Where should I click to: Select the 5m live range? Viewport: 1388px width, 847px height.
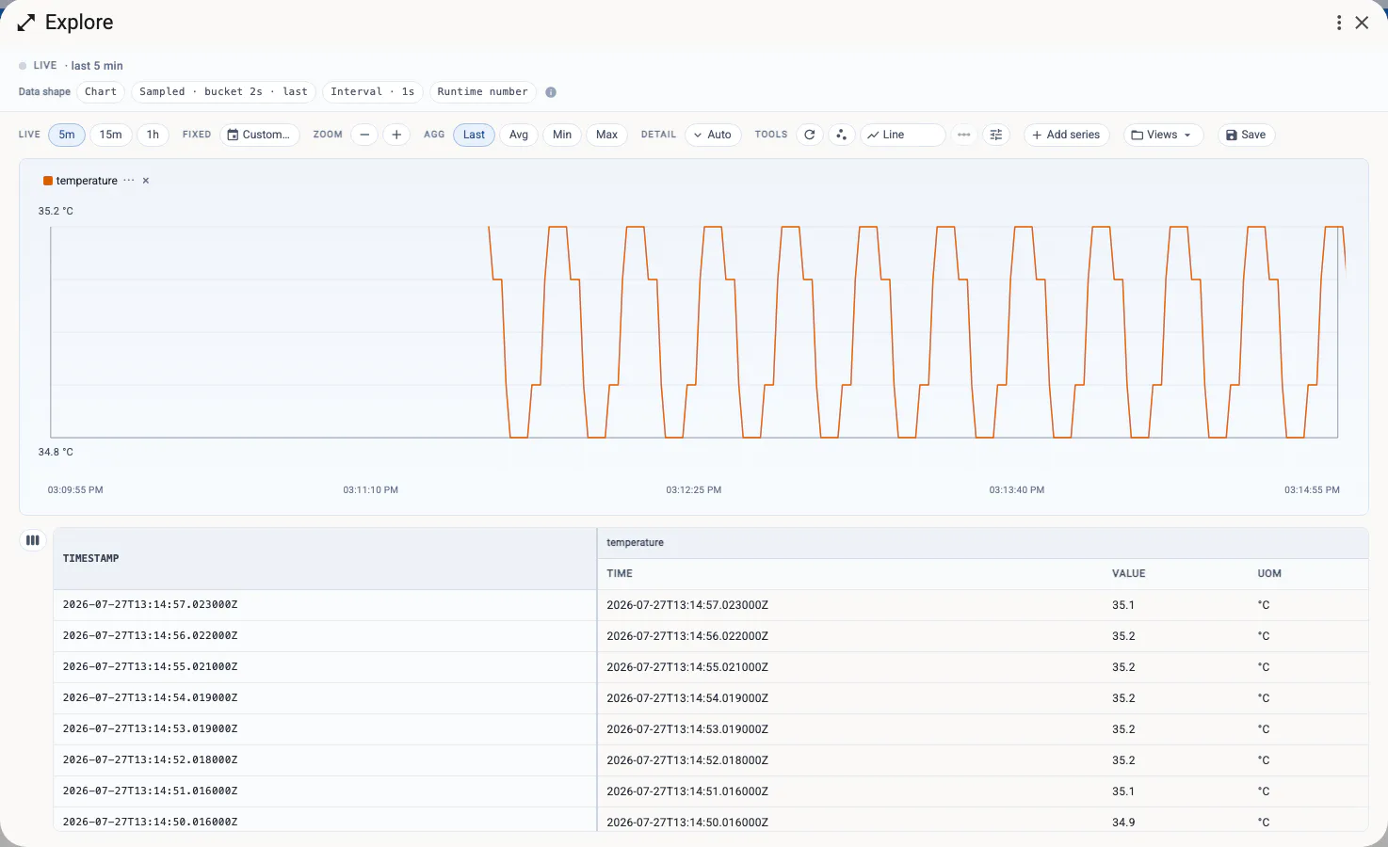point(67,135)
